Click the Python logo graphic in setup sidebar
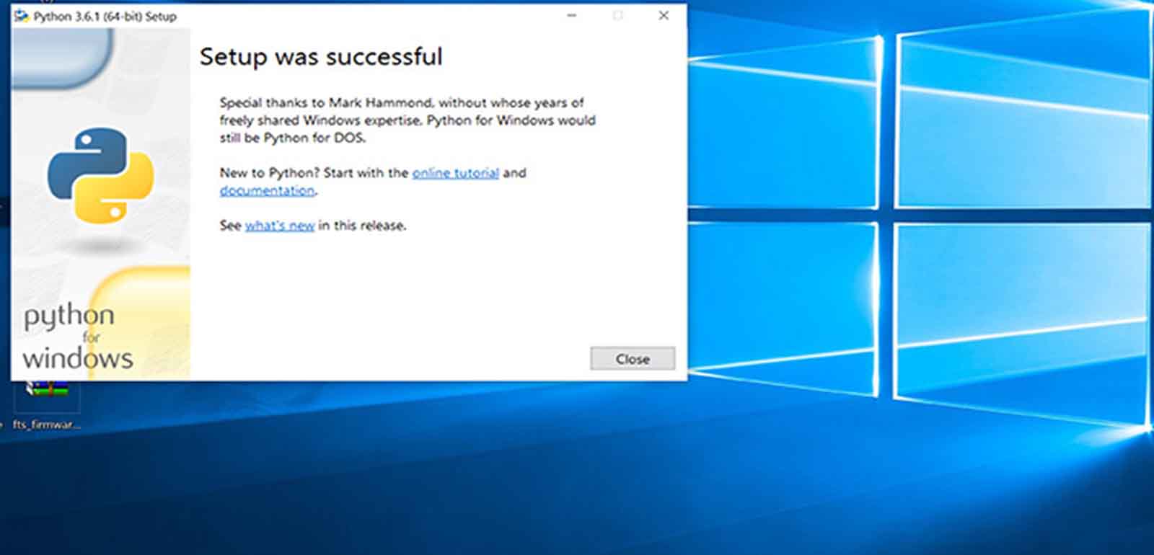1154x555 pixels. tap(101, 175)
